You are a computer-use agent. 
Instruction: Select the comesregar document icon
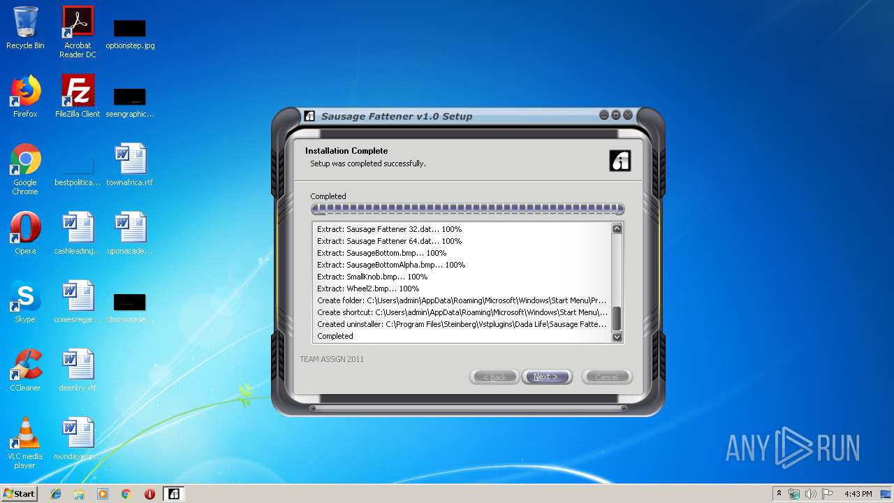pyautogui.click(x=78, y=302)
